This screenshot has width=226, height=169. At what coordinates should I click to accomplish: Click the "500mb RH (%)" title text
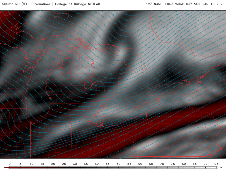(x=14, y=4)
